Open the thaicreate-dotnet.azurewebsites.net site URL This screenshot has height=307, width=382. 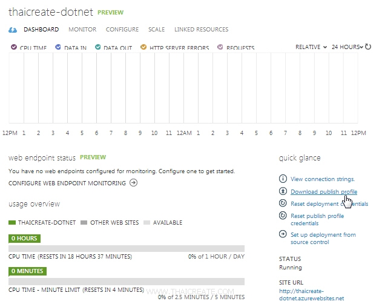tap(312, 294)
